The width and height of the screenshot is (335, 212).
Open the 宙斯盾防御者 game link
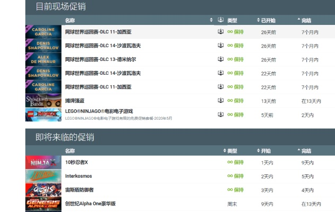tap(80, 190)
